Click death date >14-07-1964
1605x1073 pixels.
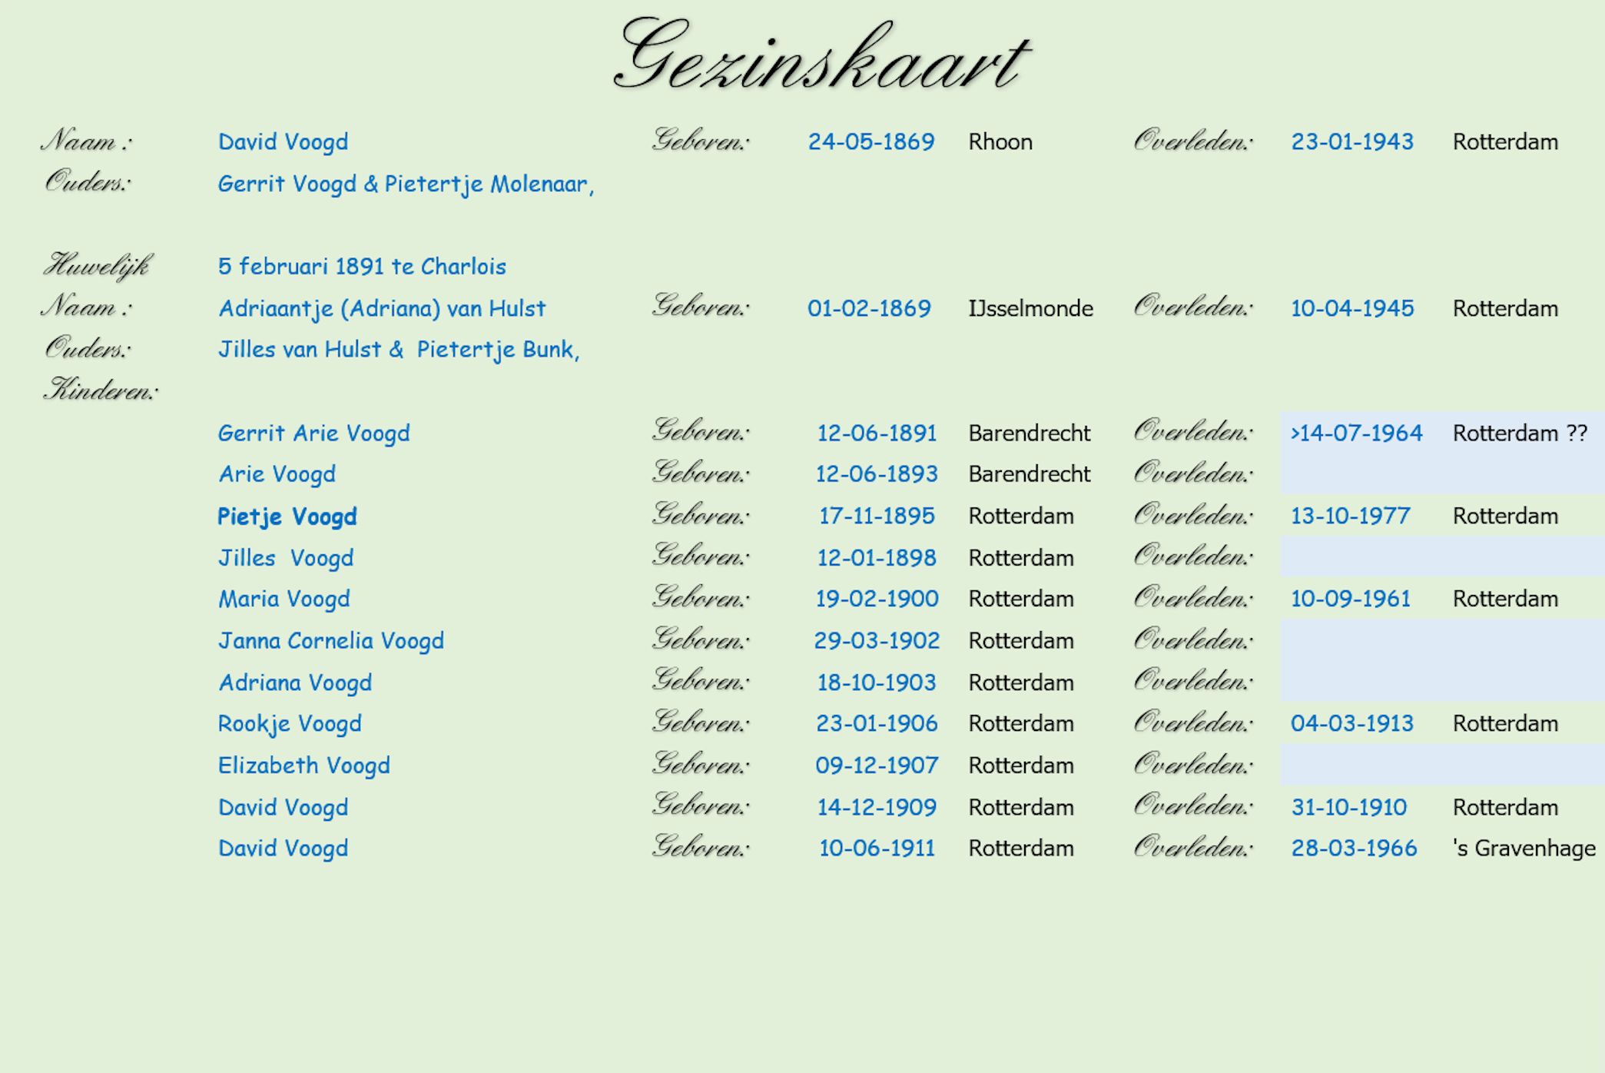pyautogui.click(x=1356, y=433)
